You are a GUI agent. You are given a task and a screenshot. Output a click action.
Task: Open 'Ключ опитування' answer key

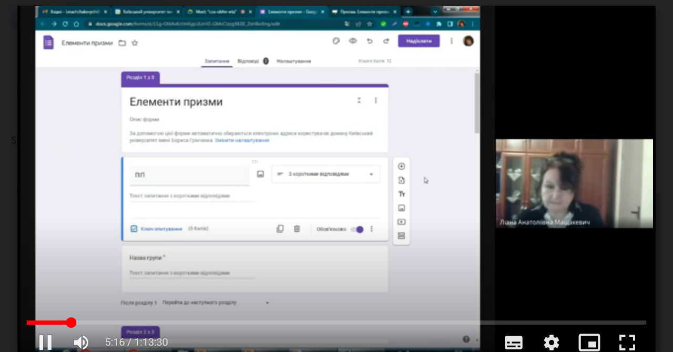tap(157, 229)
